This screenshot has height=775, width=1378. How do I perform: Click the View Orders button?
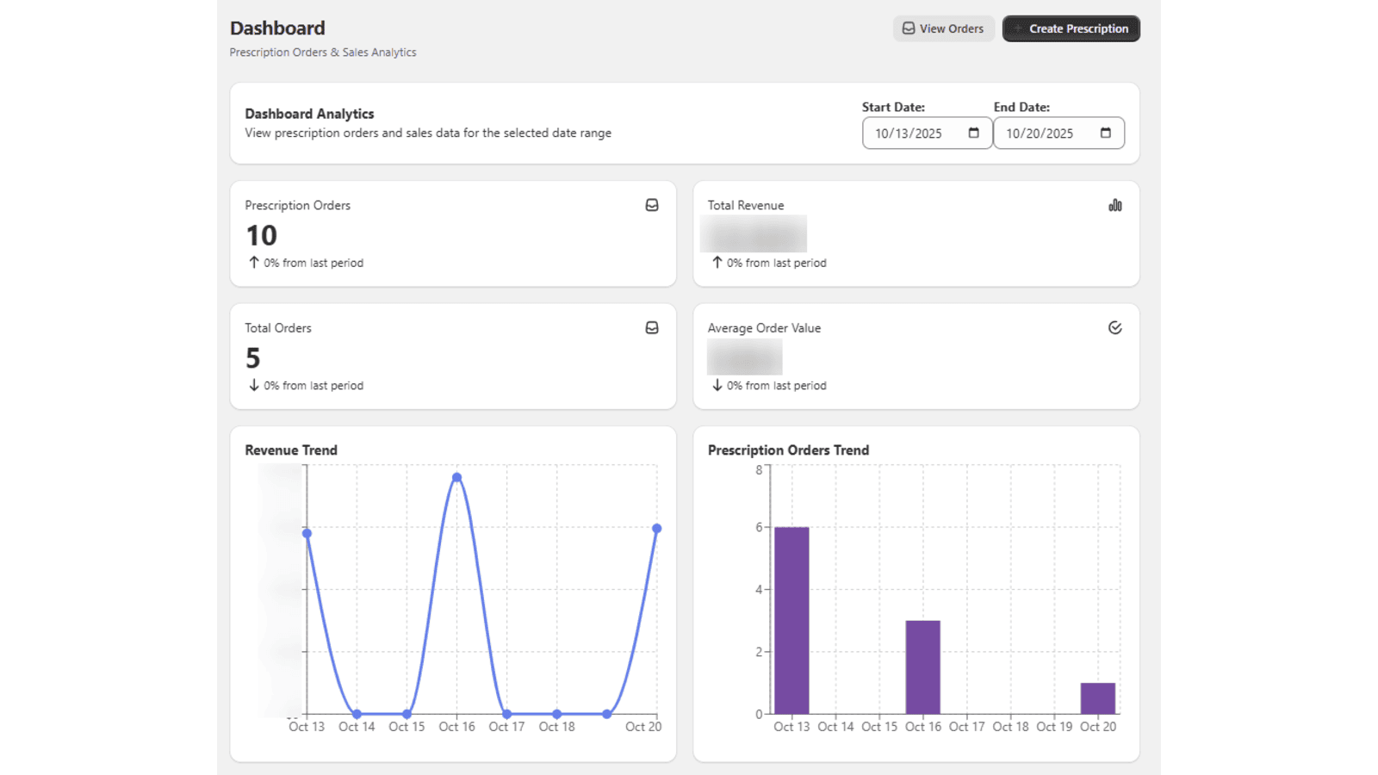click(x=943, y=28)
